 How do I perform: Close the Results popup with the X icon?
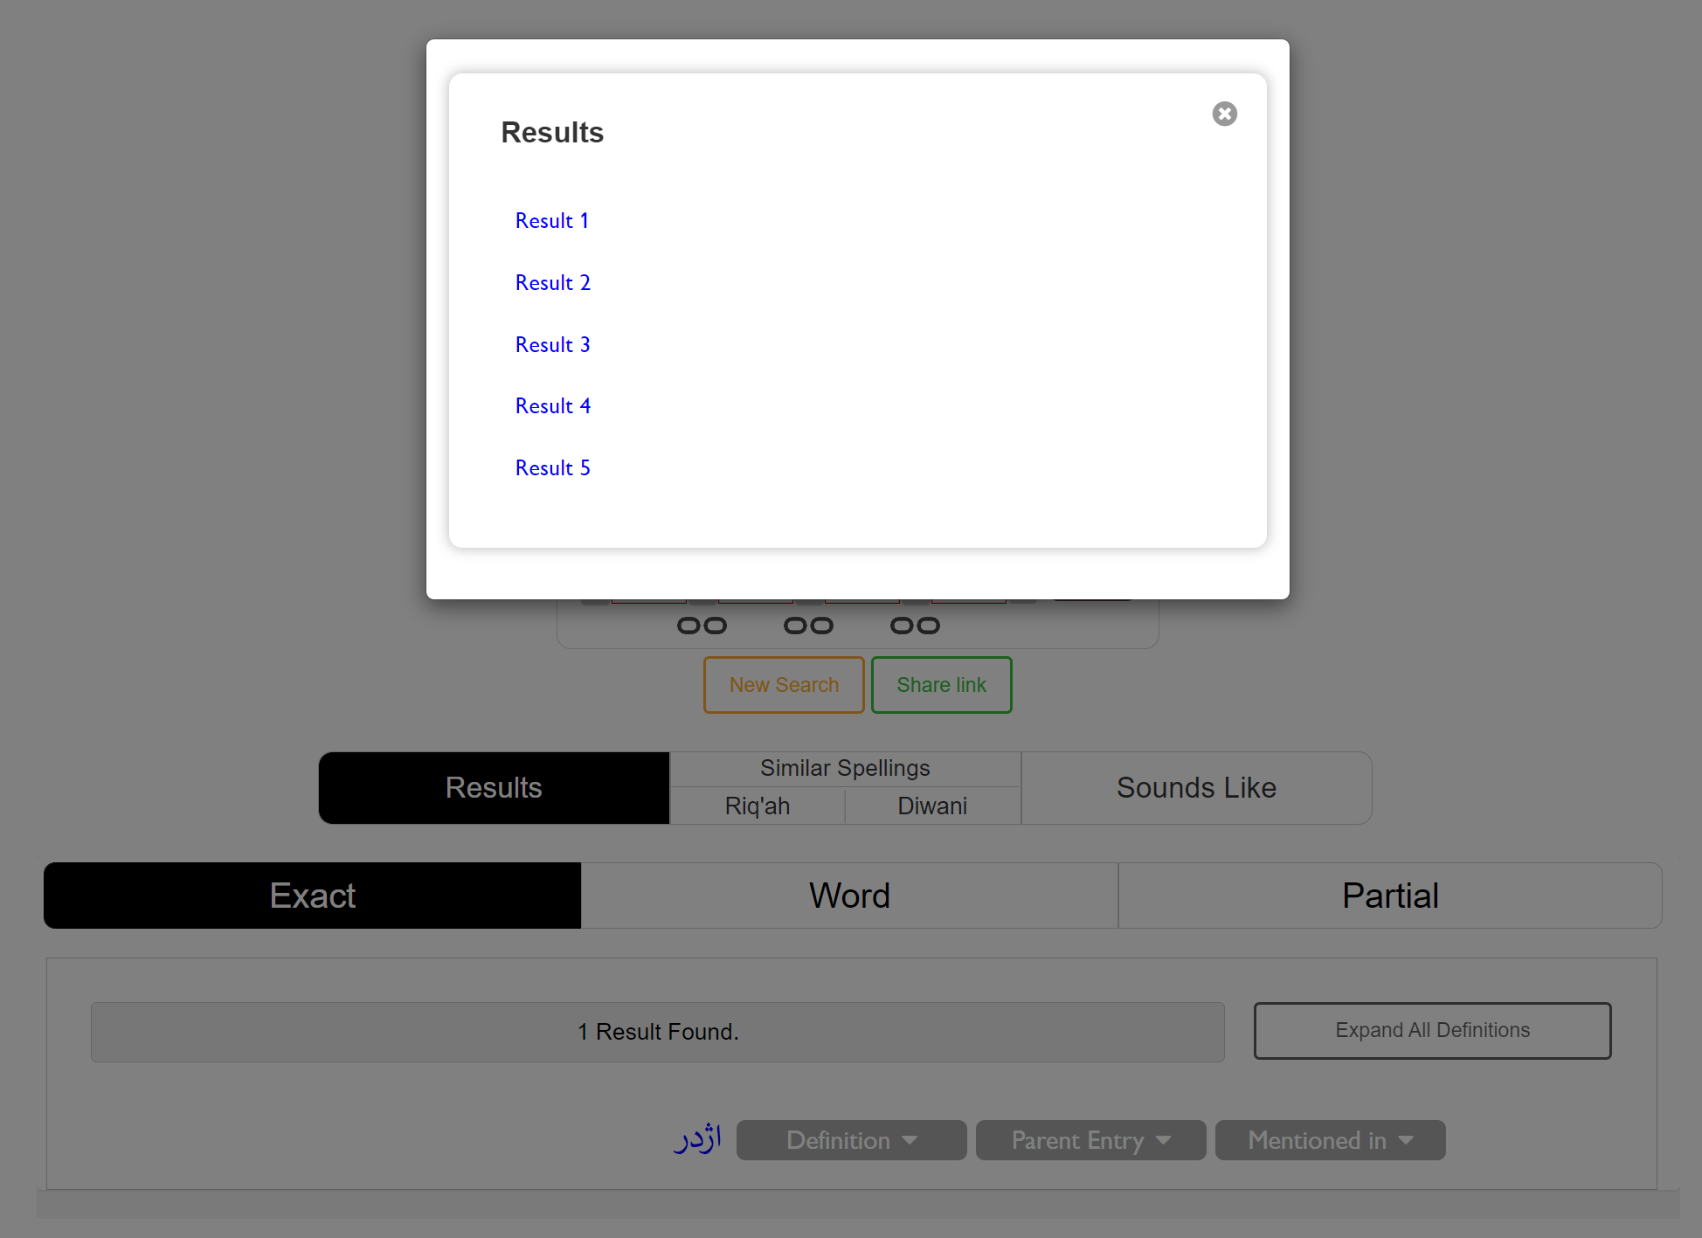[x=1224, y=114]
